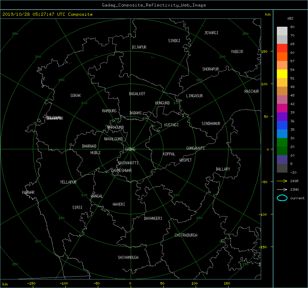Click the -150 tick on bottom axis

(x=31, y=284)
